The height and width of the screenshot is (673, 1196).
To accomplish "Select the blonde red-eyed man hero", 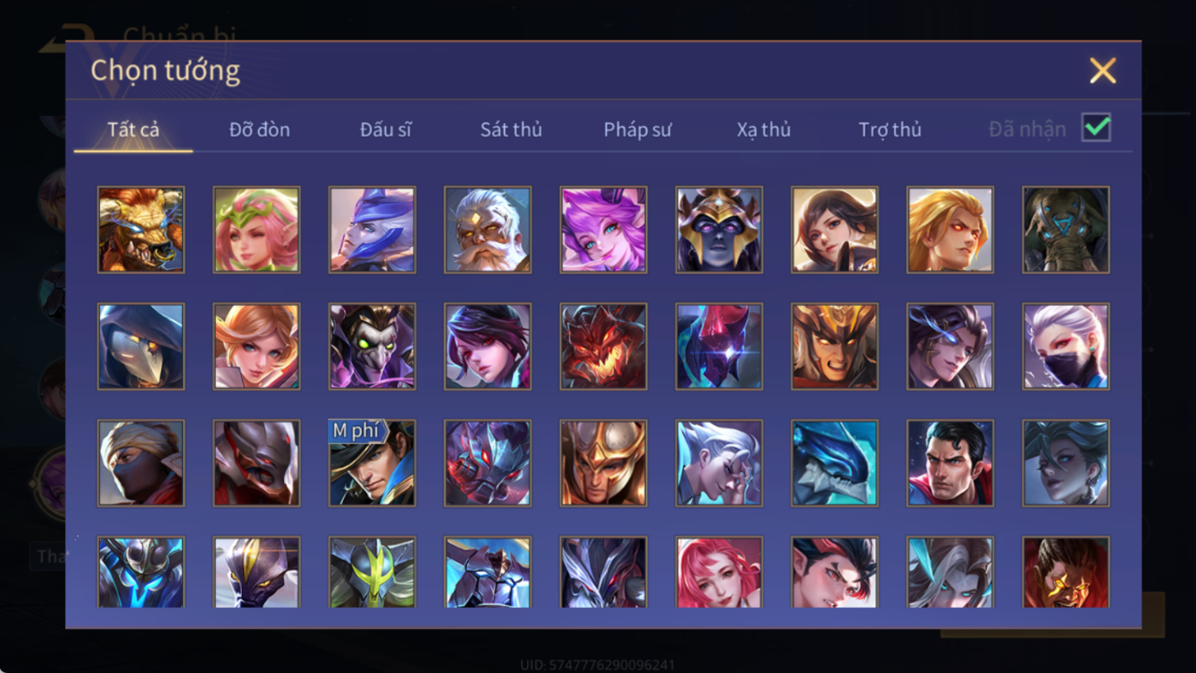I will point(950,230).
